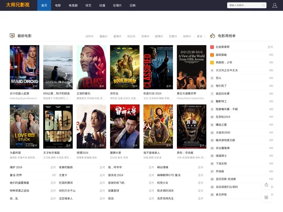Open 658km movie poster
This screenshot has height=212, width=283.
coord(58,67)
